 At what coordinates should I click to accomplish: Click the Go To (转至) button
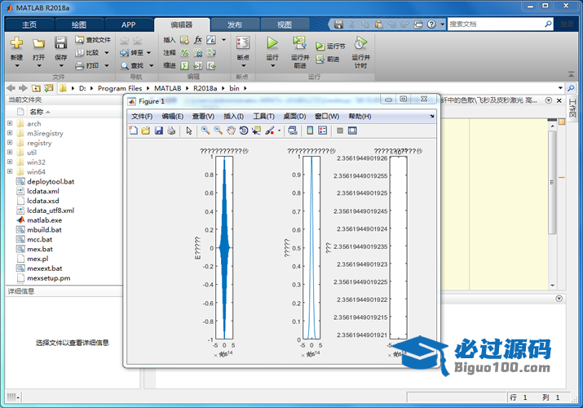pyautogui.click(x=131, y=53)
